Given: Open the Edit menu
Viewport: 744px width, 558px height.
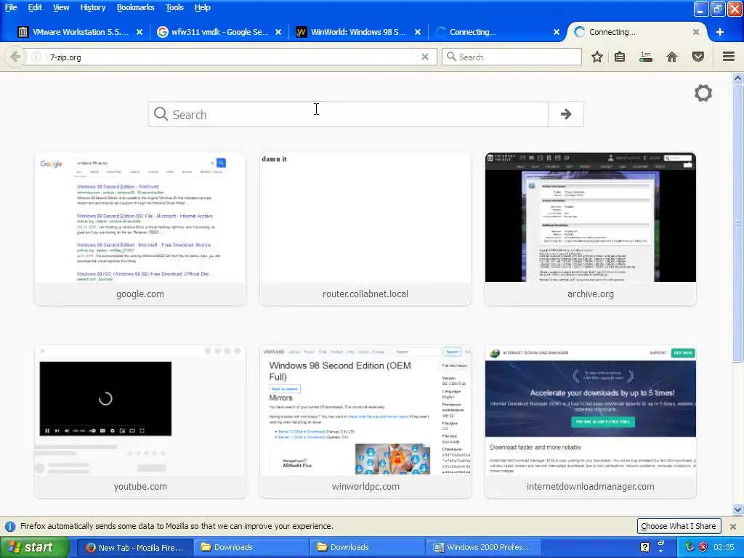Looking at the screenshot, I should (x=35, y=7).
